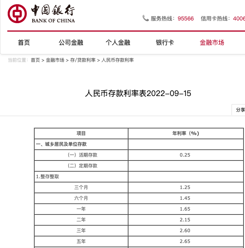This screenshot has height=248, width=245.
Task: Click service hotline number 95566
Action: [185, 19]
